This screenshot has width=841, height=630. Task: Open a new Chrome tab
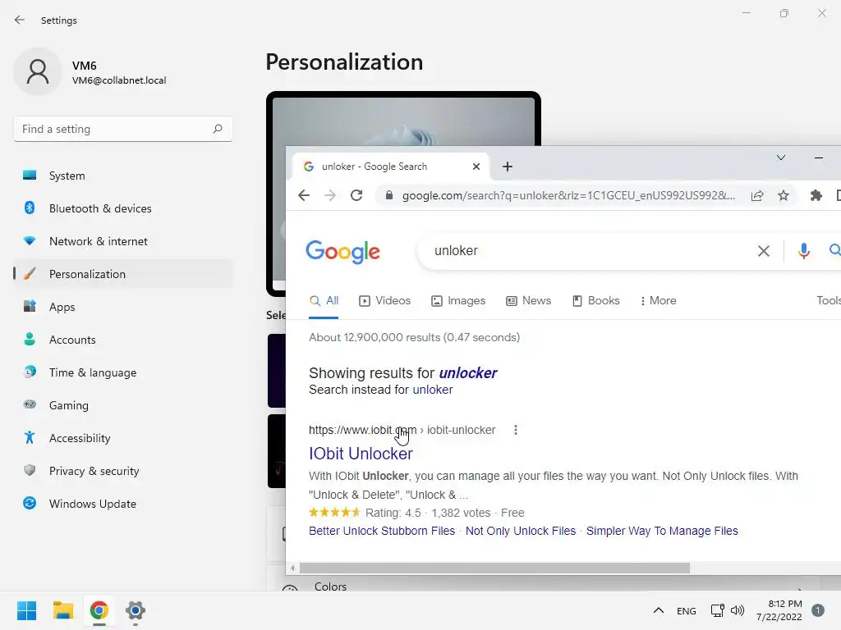(508, 167)
